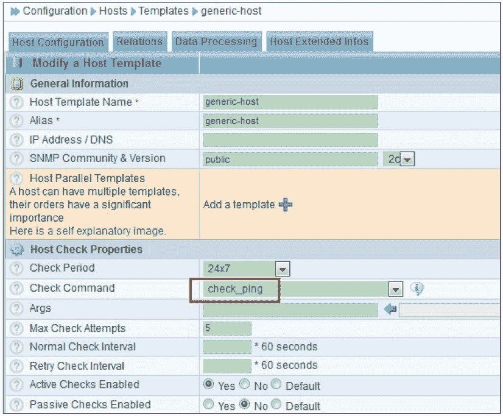Switch to the Relations tab
Screen dimensions: 503x416
tap(139, 41)
